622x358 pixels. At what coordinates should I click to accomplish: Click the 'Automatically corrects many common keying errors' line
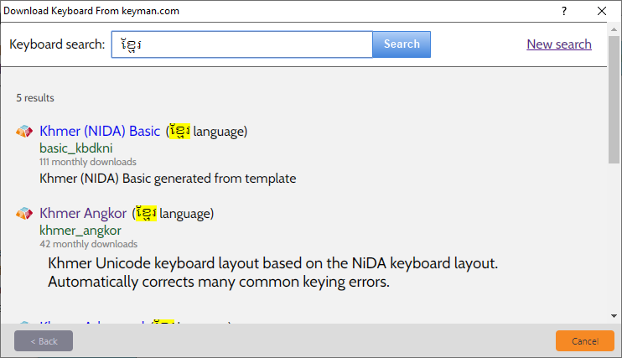point(219,282)
